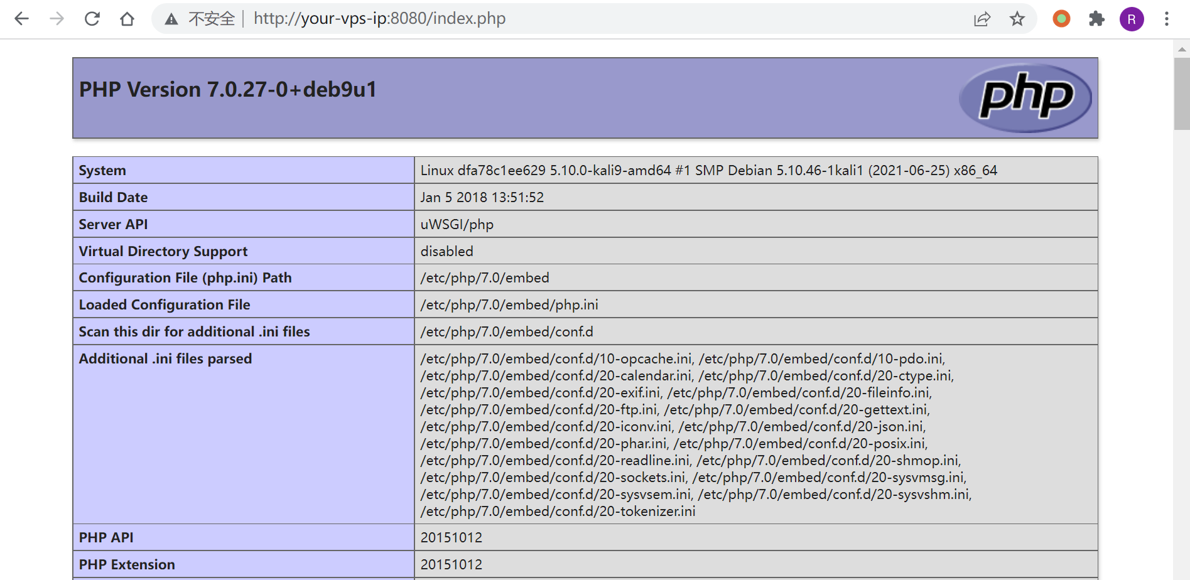The height and width of the screenshot is (580, 1190).
Task: Click the Loaded Configuration File path value
Action: click(509, 304)
